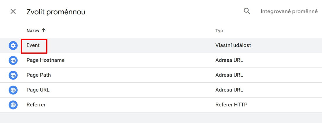Click the globe icon for Page Hostname
Image resolution: width=322 pixels, height=123 pixels.
coord(13,60)
